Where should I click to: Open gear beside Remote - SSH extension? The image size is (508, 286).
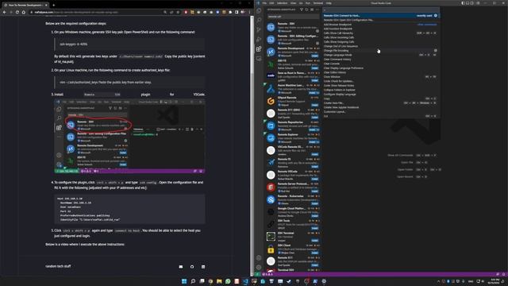click(x=317, y=31)
